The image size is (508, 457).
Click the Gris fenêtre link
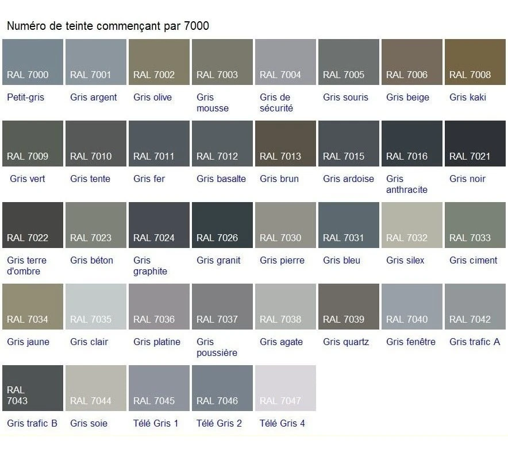[411, 342]
